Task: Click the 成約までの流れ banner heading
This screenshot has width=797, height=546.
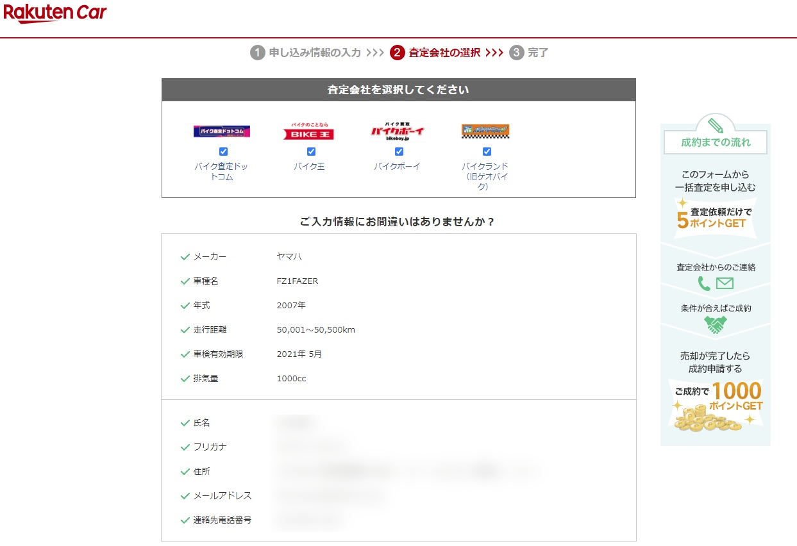Action: [716, 142]
